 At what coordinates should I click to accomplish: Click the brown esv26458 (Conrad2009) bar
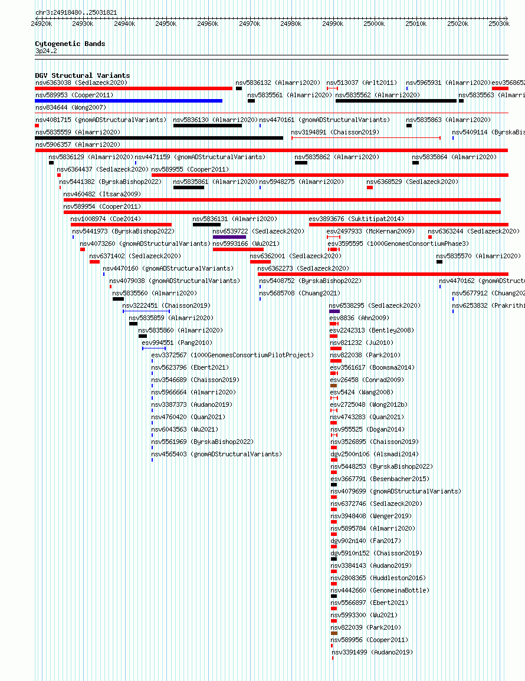pyautogui.click(x=334, y=386)
